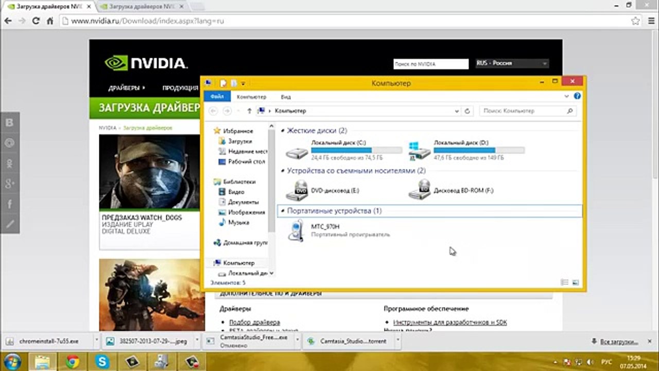Click the Explorer forward arrow
The width and height of the screenshot is (659, 371).
point(227,111)
